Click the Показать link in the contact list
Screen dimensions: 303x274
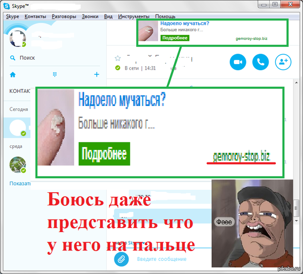coord(19,183)
